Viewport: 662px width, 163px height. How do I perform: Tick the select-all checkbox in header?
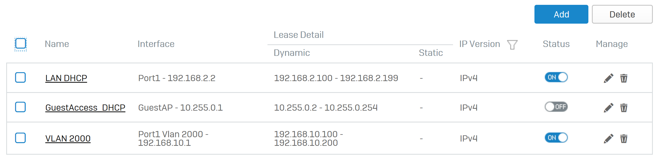(x=20, y=44)
